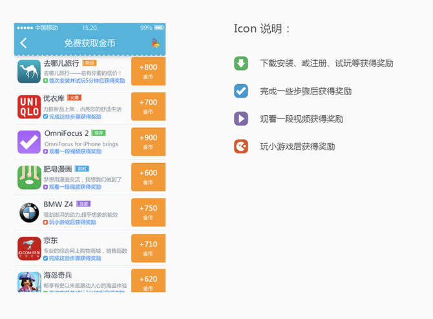The height and width of the screenshot is (319, 433).
Task: Open the UNIQLO app icon
Action: click(29, 107)
